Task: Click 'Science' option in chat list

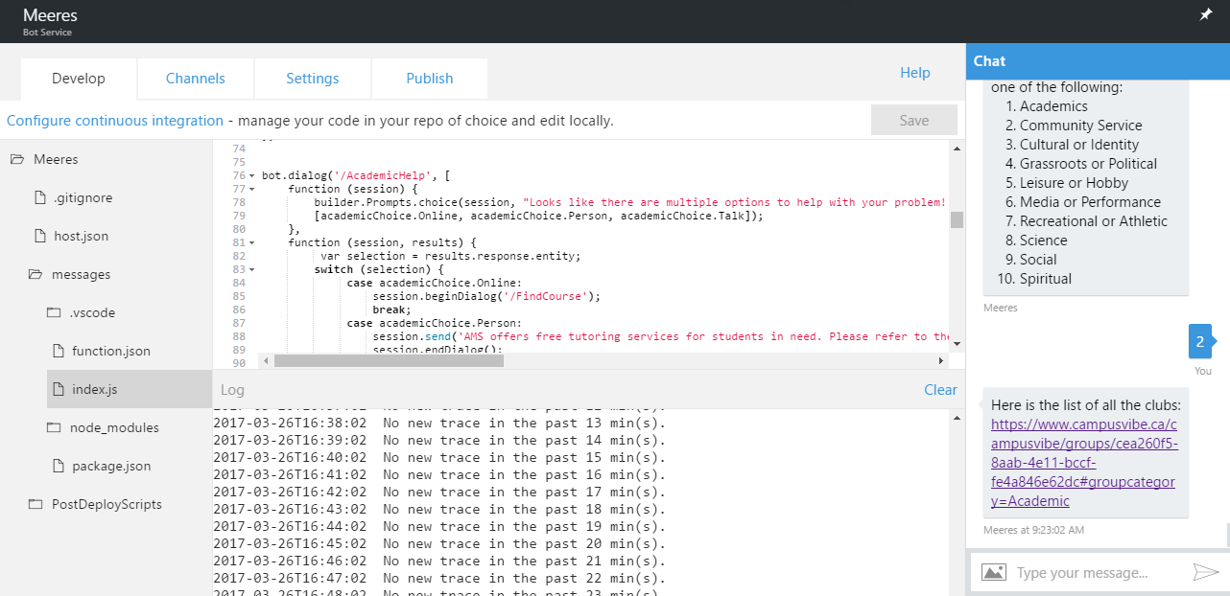Action: coord(1043,241)
